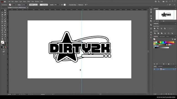Switch Swatches panel to thumbnail view
Image resolution: width=177 pixels, height=99 pixels.
coord(175,39)
